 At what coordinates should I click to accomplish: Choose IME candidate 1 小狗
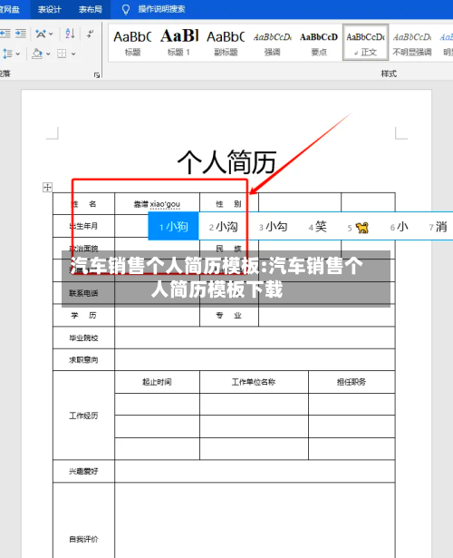point(173,226)
